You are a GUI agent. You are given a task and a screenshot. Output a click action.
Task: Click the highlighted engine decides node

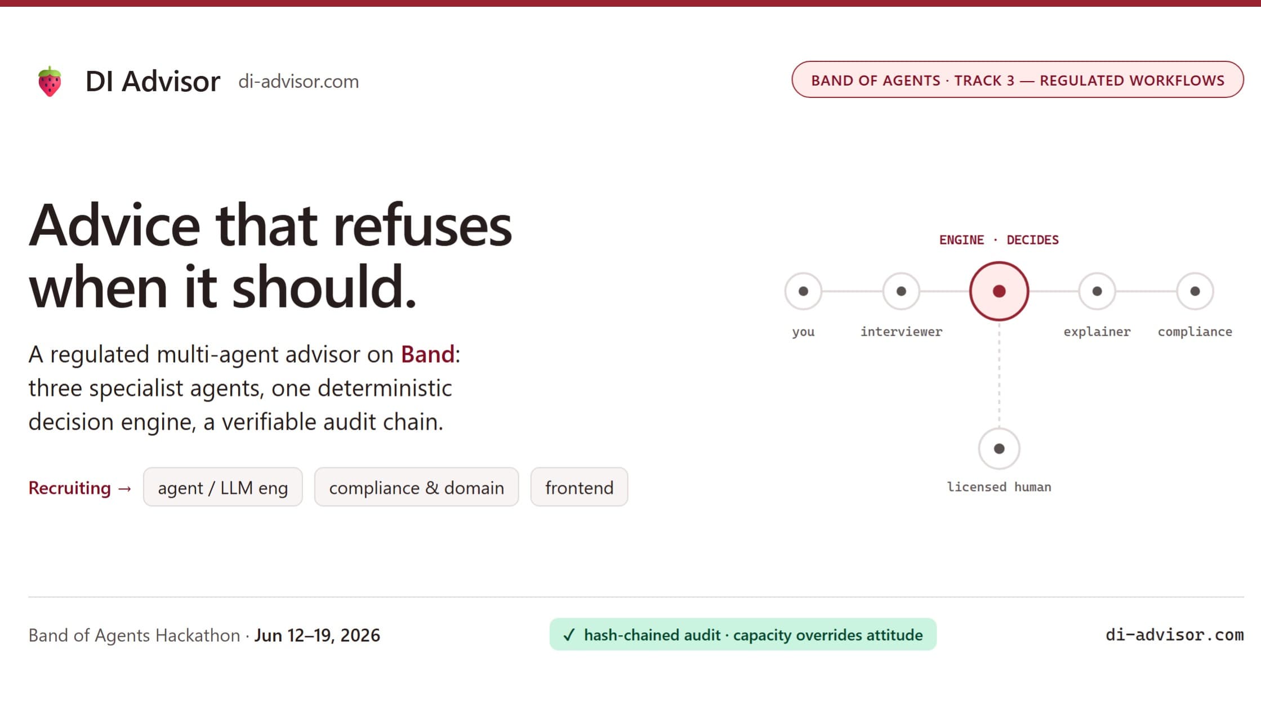(x=999, y=291)
